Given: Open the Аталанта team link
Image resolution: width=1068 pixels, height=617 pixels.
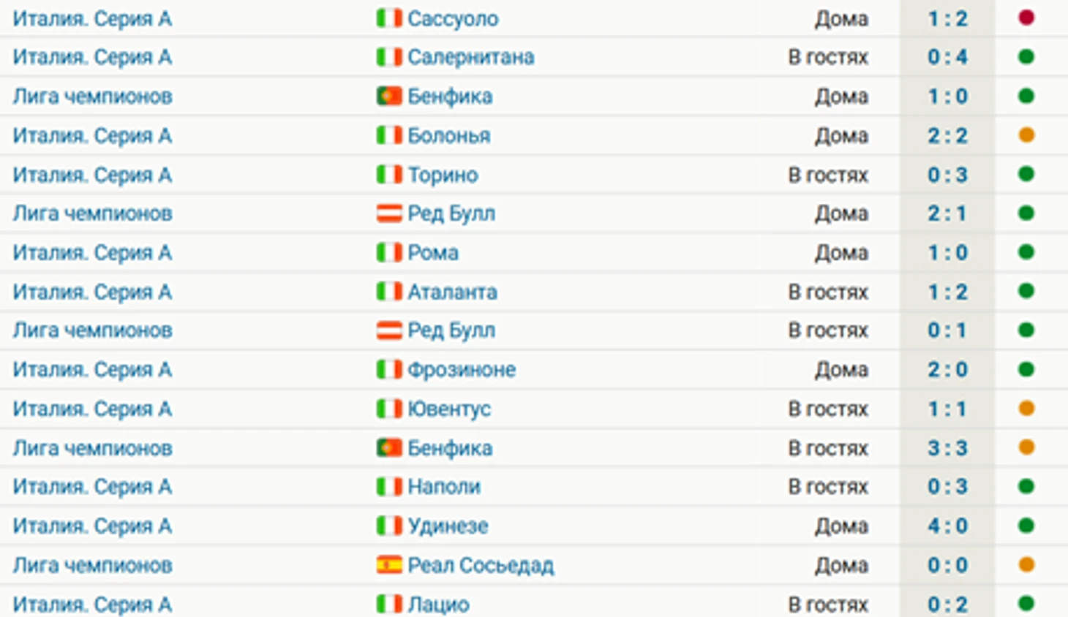Looking at the screenshot, I should (x=452, y=292).
